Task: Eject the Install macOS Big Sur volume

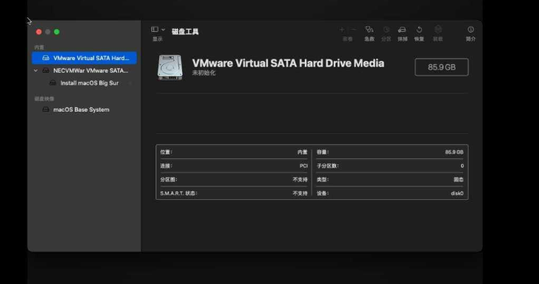Action: click(x=130, y=83)
